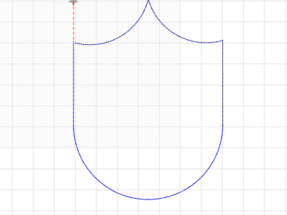Select the upper-left corner vertex of the shape
The width and height of the screenshot is (287, 215).
click(74, 42)
